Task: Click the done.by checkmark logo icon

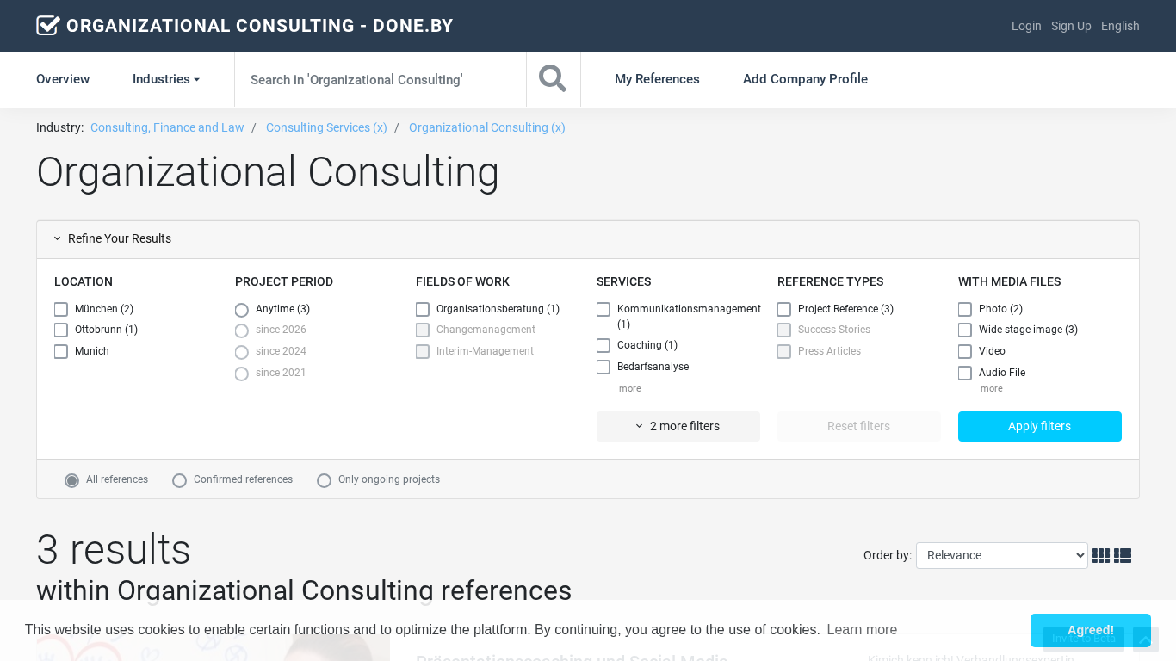Action: (48, 26)
